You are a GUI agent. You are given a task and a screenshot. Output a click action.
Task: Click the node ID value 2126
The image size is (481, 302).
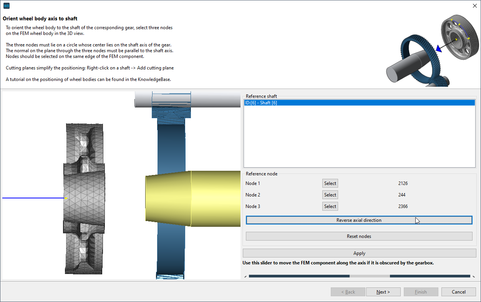[403, 183]
